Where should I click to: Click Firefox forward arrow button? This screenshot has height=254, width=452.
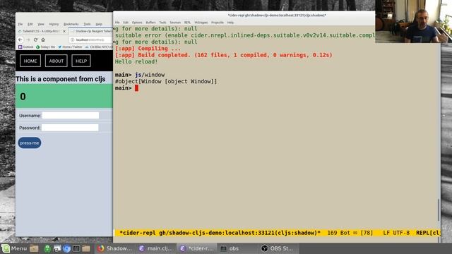point(28,40)
